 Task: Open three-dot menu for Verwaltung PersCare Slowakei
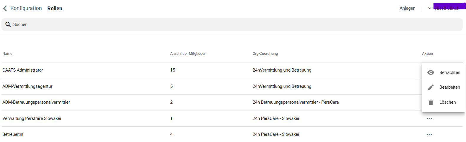tap(429, 118)
